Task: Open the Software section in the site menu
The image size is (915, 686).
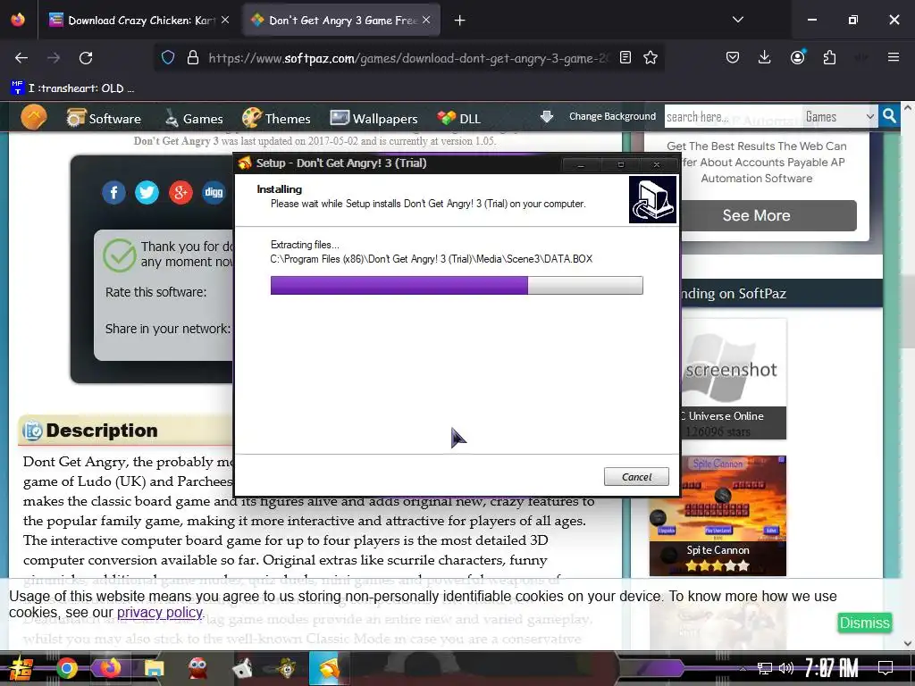Action: pyautogui.click(x=104, y=119)
